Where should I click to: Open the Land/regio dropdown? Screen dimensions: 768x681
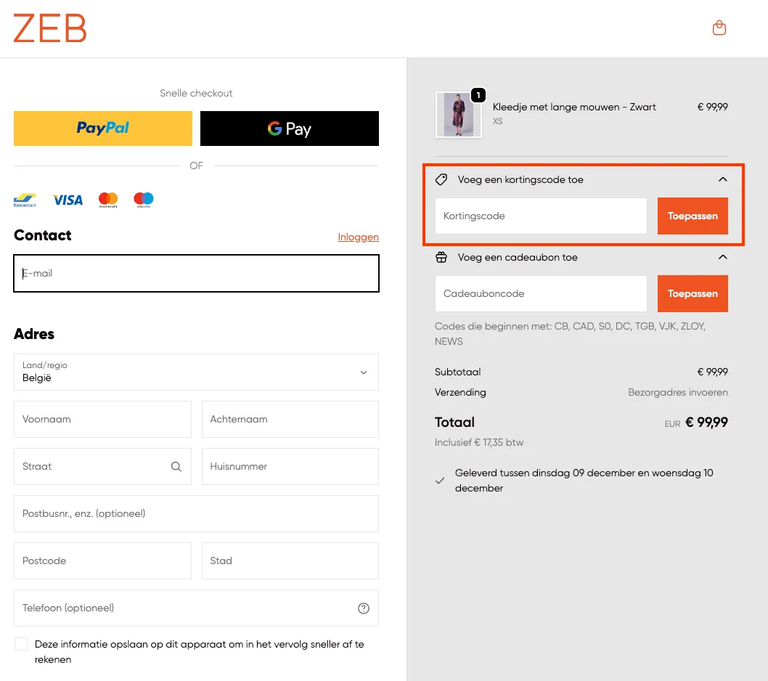coord(196,372)
